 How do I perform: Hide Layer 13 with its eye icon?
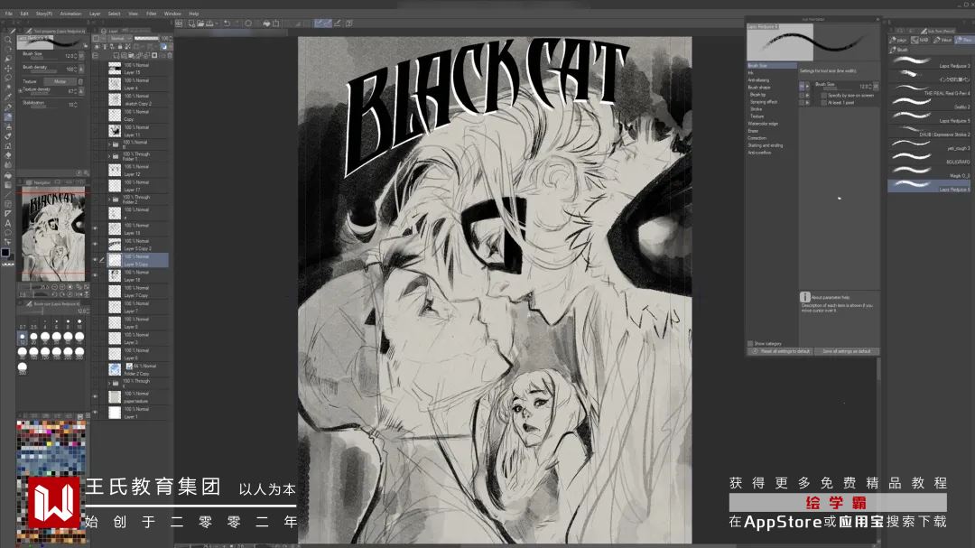click(95, 229)
